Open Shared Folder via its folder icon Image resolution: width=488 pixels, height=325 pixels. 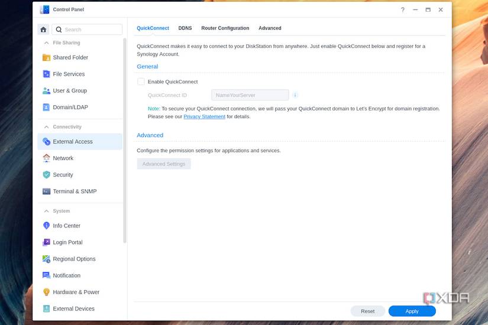(46, 57)
